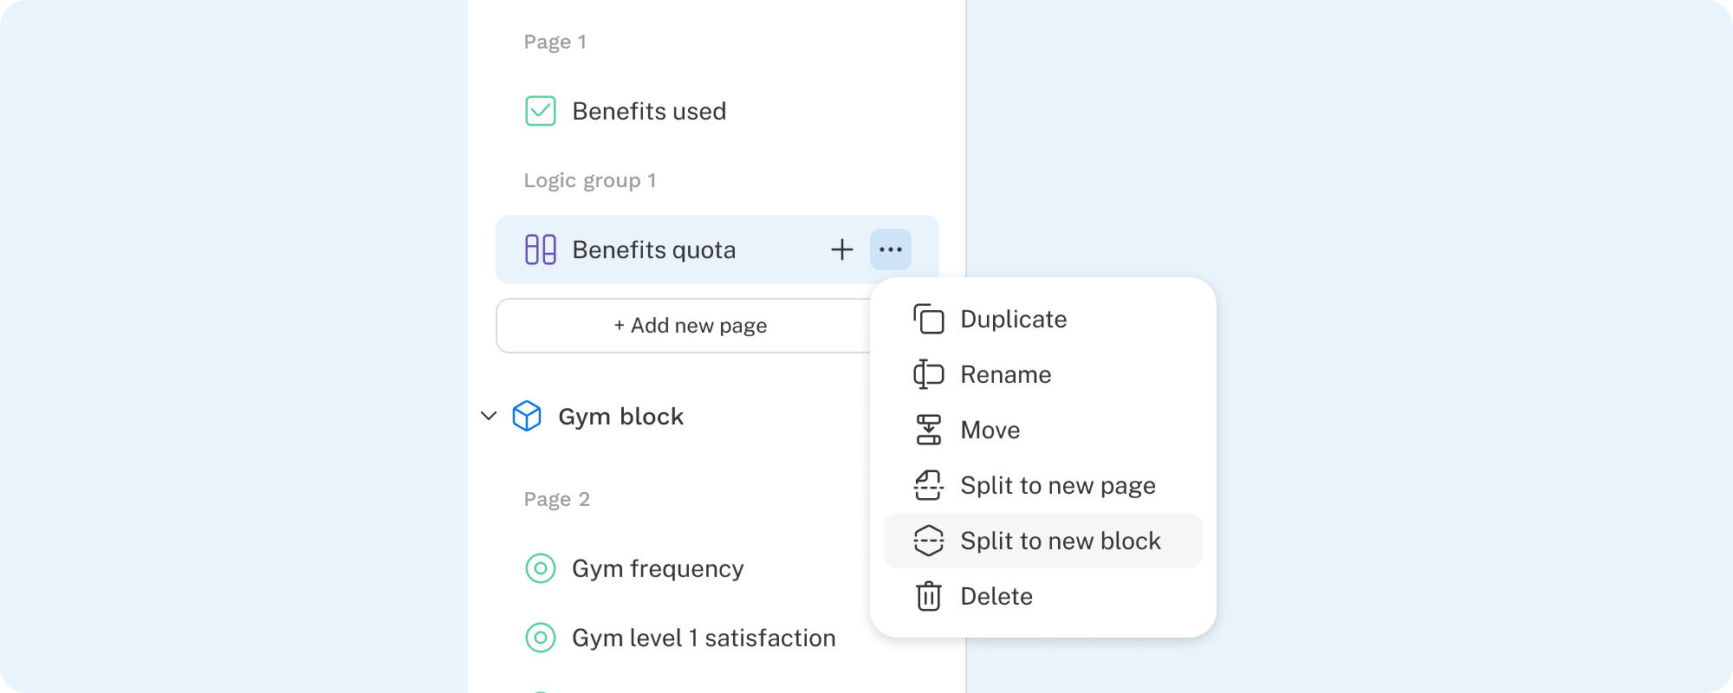Click the Move icon in the menu
Screen dimensions: 1733x693
(x=929, y=430)
